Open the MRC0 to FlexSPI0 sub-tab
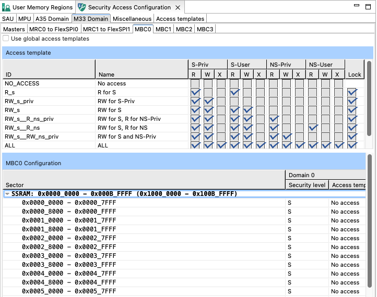 (54, 29)
